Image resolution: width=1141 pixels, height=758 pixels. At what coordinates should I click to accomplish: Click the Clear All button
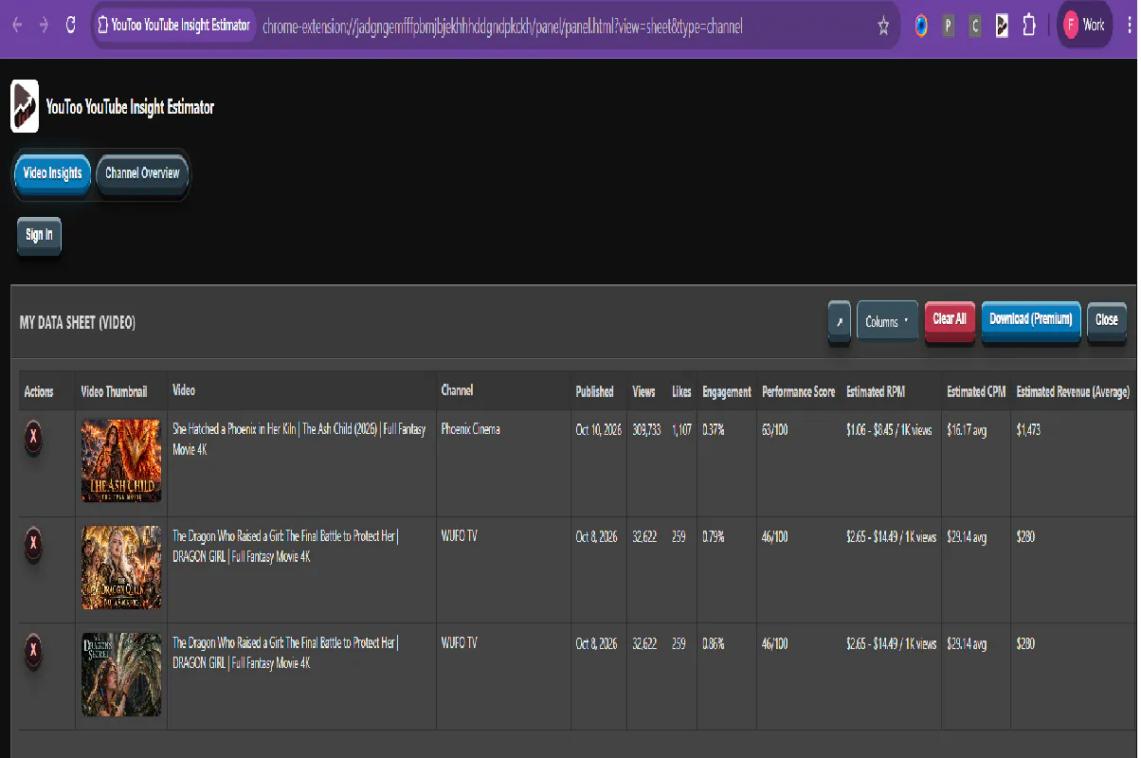(950, 319)
